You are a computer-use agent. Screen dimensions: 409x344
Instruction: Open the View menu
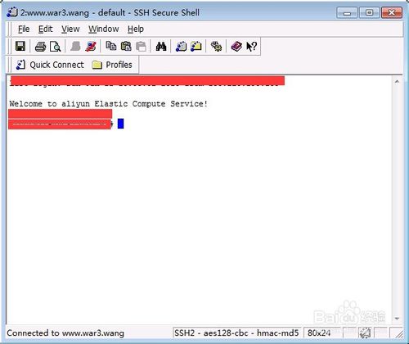[70, 29]
